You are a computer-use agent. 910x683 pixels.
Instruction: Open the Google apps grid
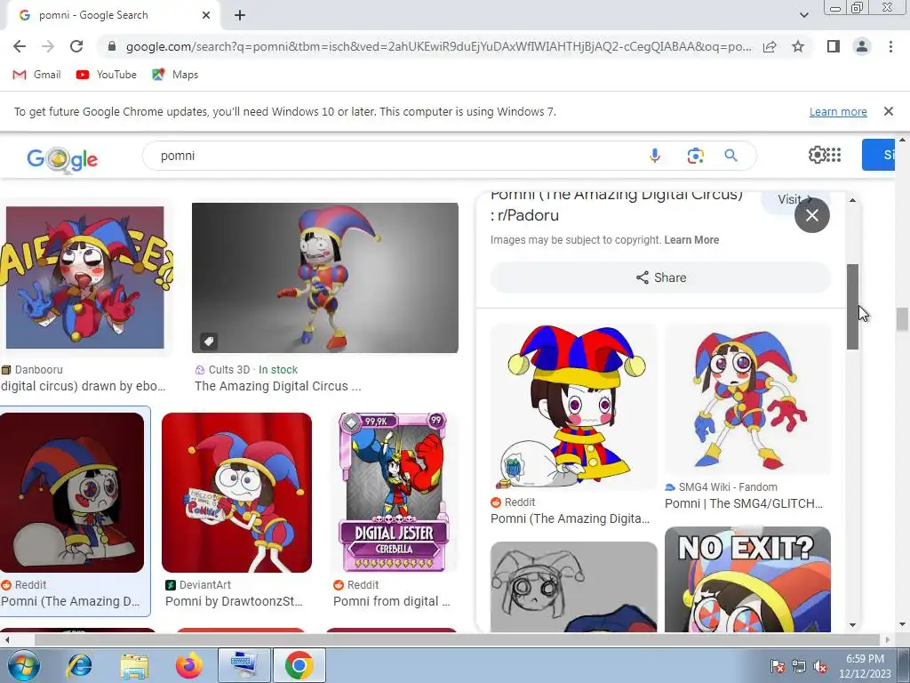pyautogui.click(x=834, y=155)
